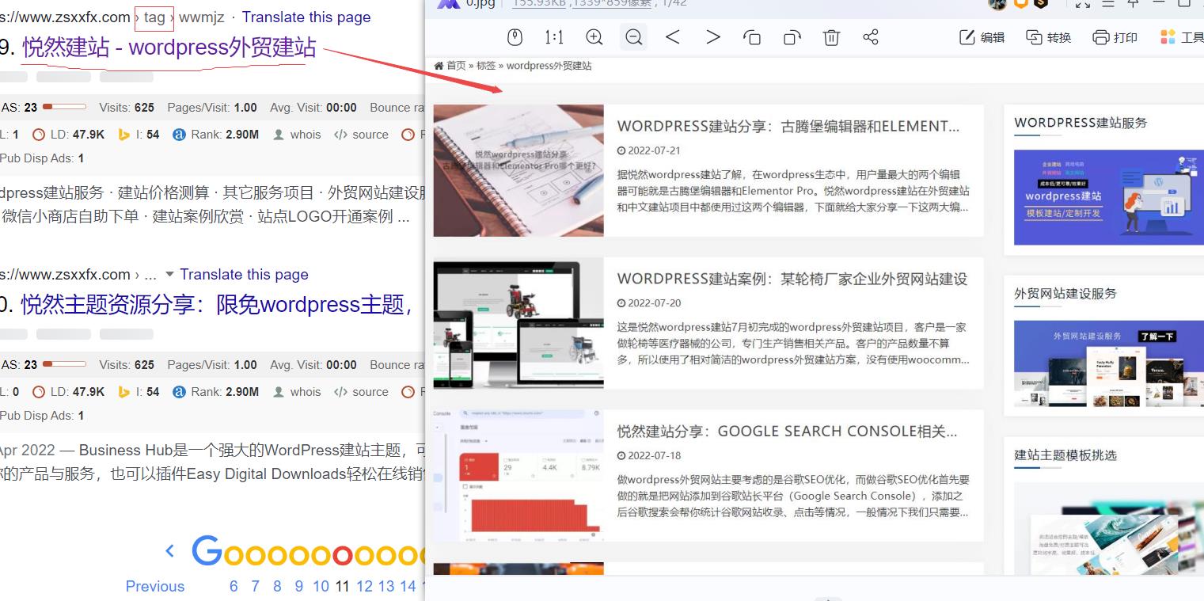Open source in the 悦然建站 result's SEO bar
The width and height of the screenshot is (1204, 601).
(x=362, y=135)
